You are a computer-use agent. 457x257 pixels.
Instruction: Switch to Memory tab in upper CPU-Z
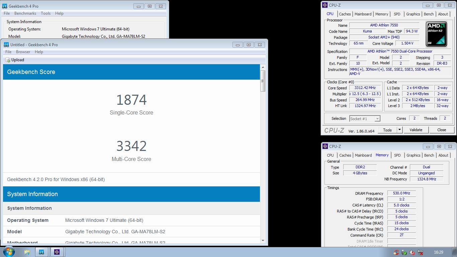pyautogui.click(x=382, y=14)
